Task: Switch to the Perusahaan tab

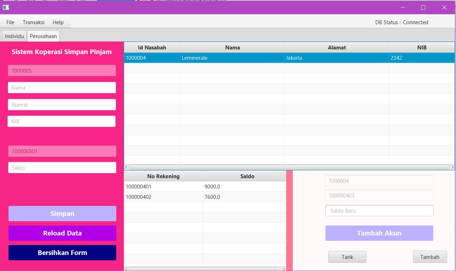Action: click(x=43, y=36)
